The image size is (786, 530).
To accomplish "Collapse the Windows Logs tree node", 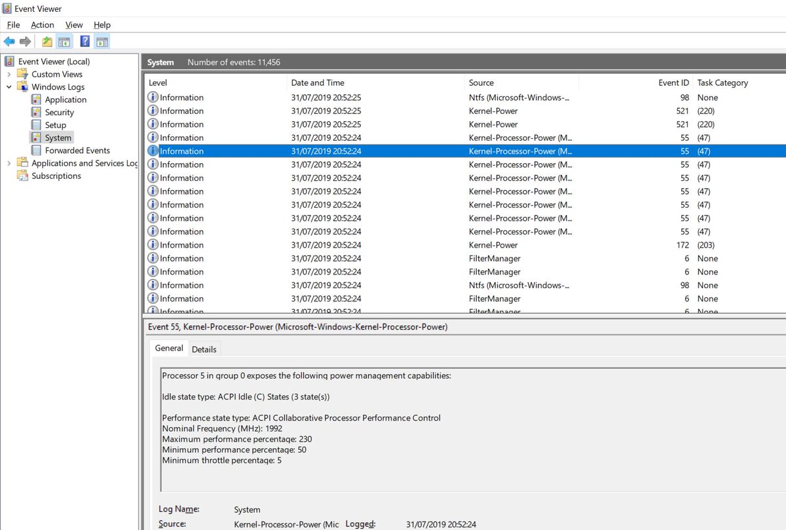I will coord(9,86).
